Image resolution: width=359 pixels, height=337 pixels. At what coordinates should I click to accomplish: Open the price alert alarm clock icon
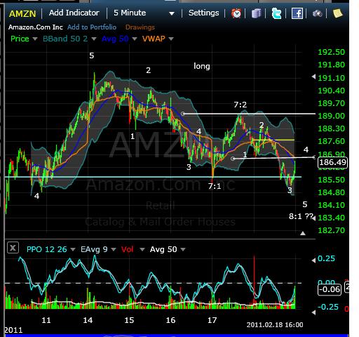pyautogui.click(x=236, y=13)
